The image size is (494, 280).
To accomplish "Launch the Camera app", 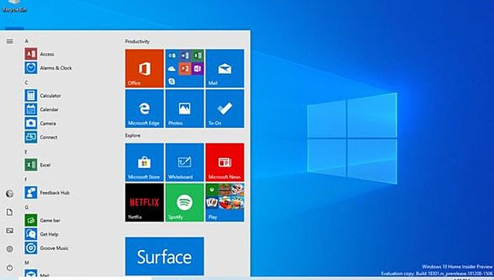I will coord(40,123).
